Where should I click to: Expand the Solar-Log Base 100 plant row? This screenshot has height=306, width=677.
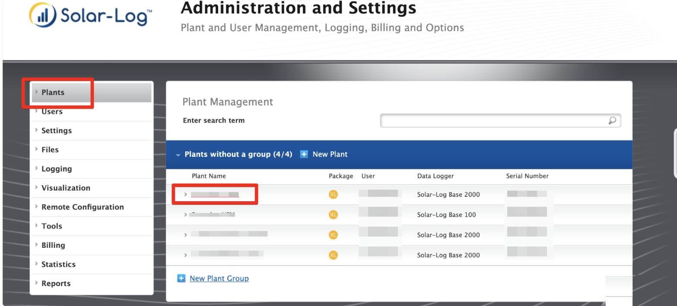[x=185, y=215]
